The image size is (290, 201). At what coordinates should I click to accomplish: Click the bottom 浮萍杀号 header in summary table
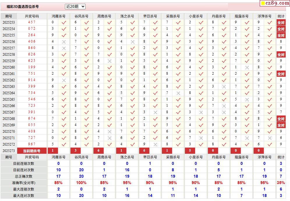click(264, 157)
